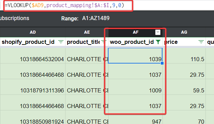Screen dimensions: 214x124
Task: Open filter for shopify_product_id column
Action: 61,42
